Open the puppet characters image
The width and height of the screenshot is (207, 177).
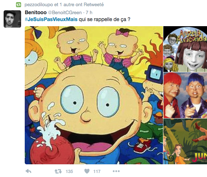point(185,95)
